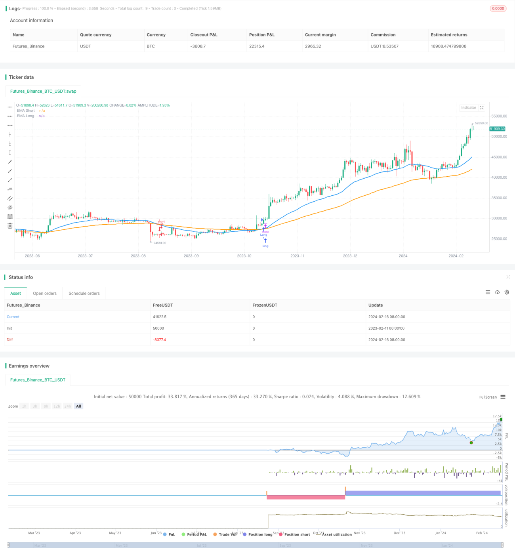
Task: Click the FullScreen button in Earnings overview
Action: 488,397
